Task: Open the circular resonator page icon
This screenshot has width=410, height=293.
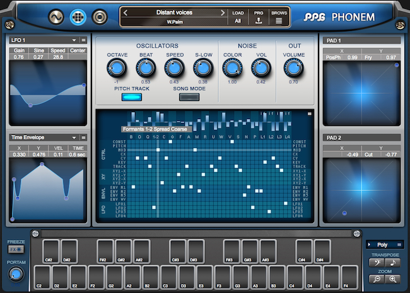Action: coord(100,17)
